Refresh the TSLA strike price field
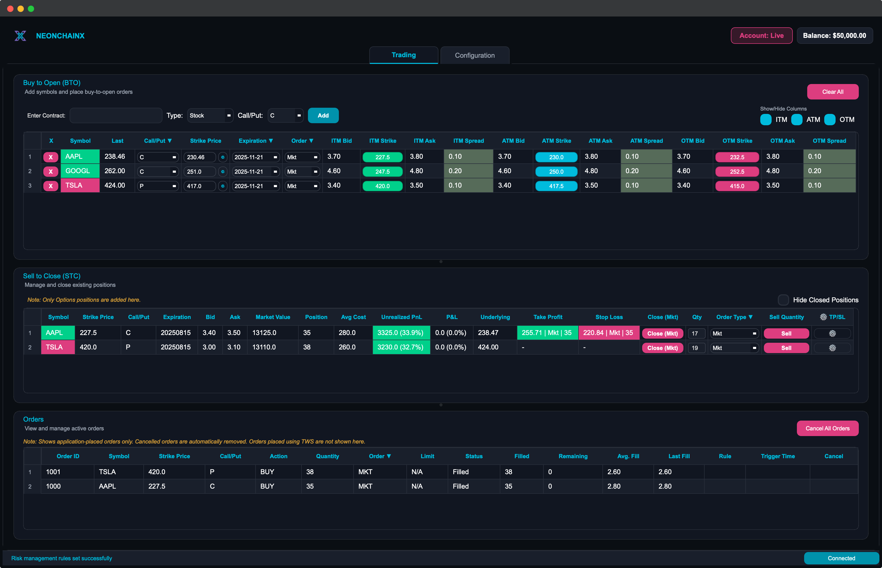882x568 pixels. [223, 186]
